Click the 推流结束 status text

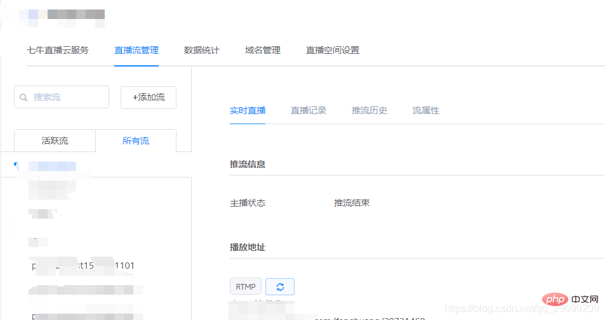(352, 203)
